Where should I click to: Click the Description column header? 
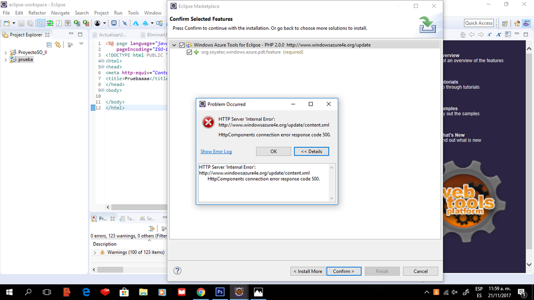point(105,244)
